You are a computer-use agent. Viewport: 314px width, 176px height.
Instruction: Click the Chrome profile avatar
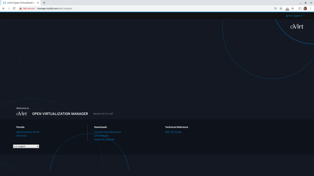pyautogui.click(x=305, y=8)
